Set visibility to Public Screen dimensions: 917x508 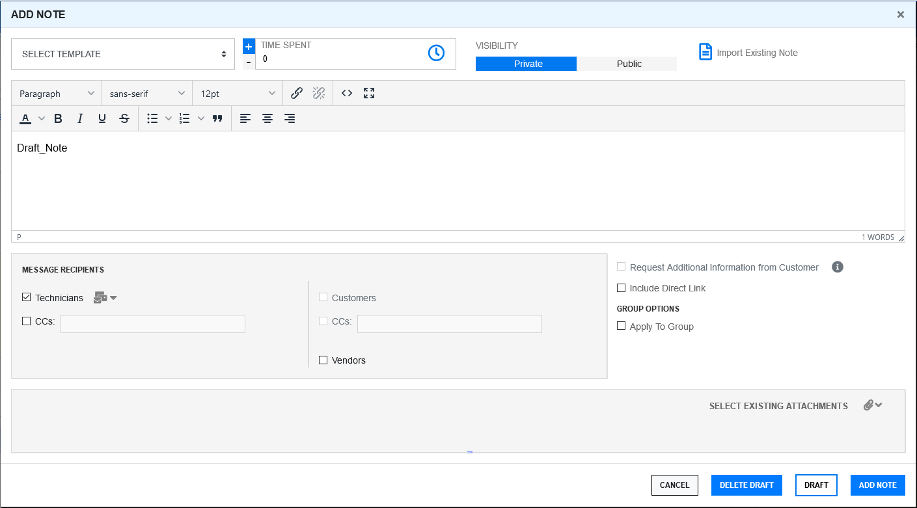click(627, 64)
